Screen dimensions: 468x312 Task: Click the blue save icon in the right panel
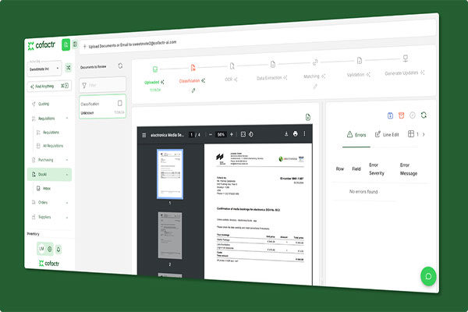[x=390, y=115]
